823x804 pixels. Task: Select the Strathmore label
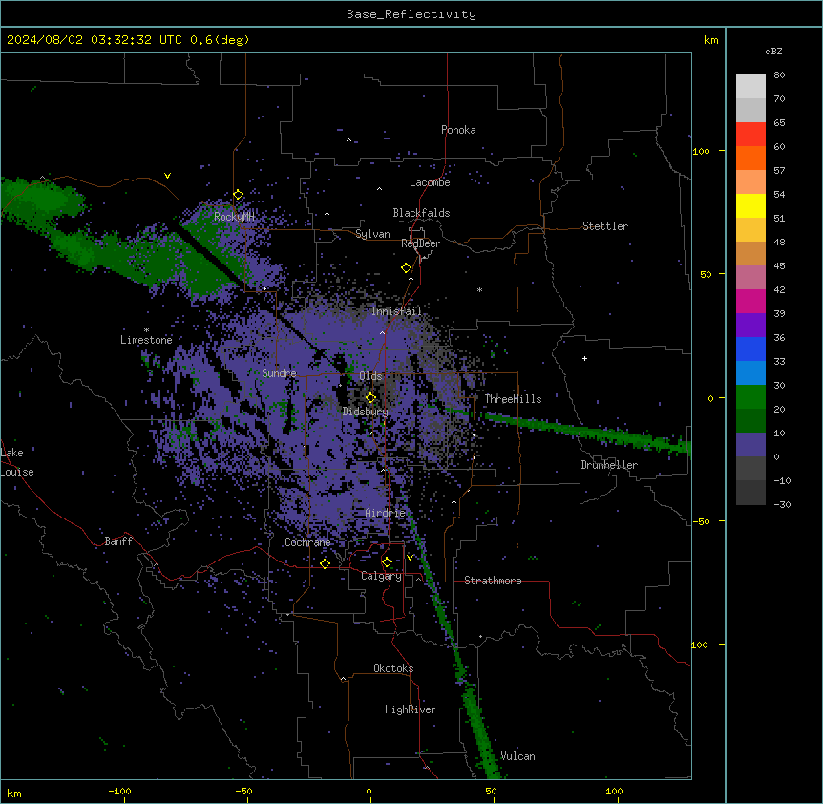coord(493,581)
